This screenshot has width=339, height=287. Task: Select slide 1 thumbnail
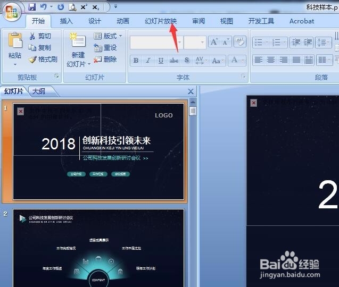coord(98,151)
